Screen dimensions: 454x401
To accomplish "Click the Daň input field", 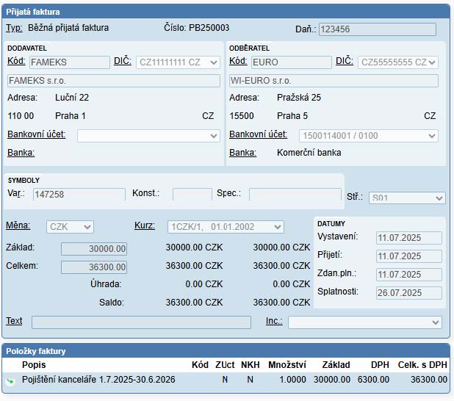I will pyautogui.click(x=377, y=29).
